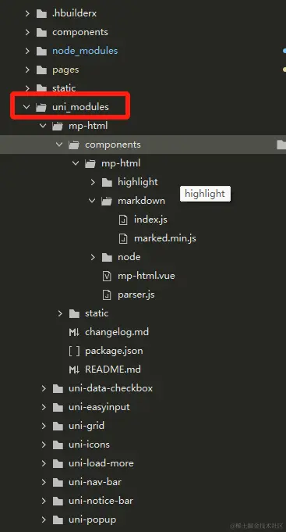
Task: Collapse the markdown folder chevron
Action: click(92, 201)
